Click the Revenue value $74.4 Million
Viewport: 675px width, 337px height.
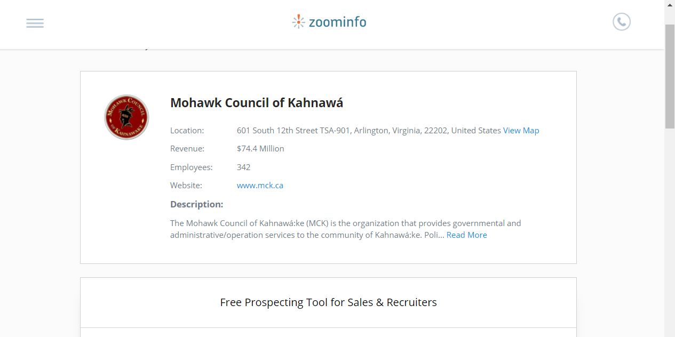pos(260,148)
